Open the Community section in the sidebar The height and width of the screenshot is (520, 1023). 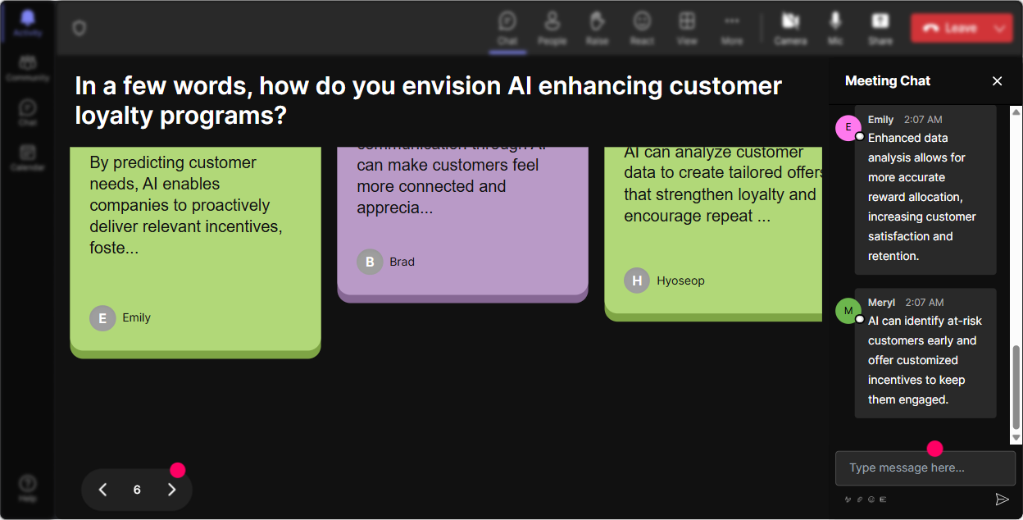tap(27, 68)
